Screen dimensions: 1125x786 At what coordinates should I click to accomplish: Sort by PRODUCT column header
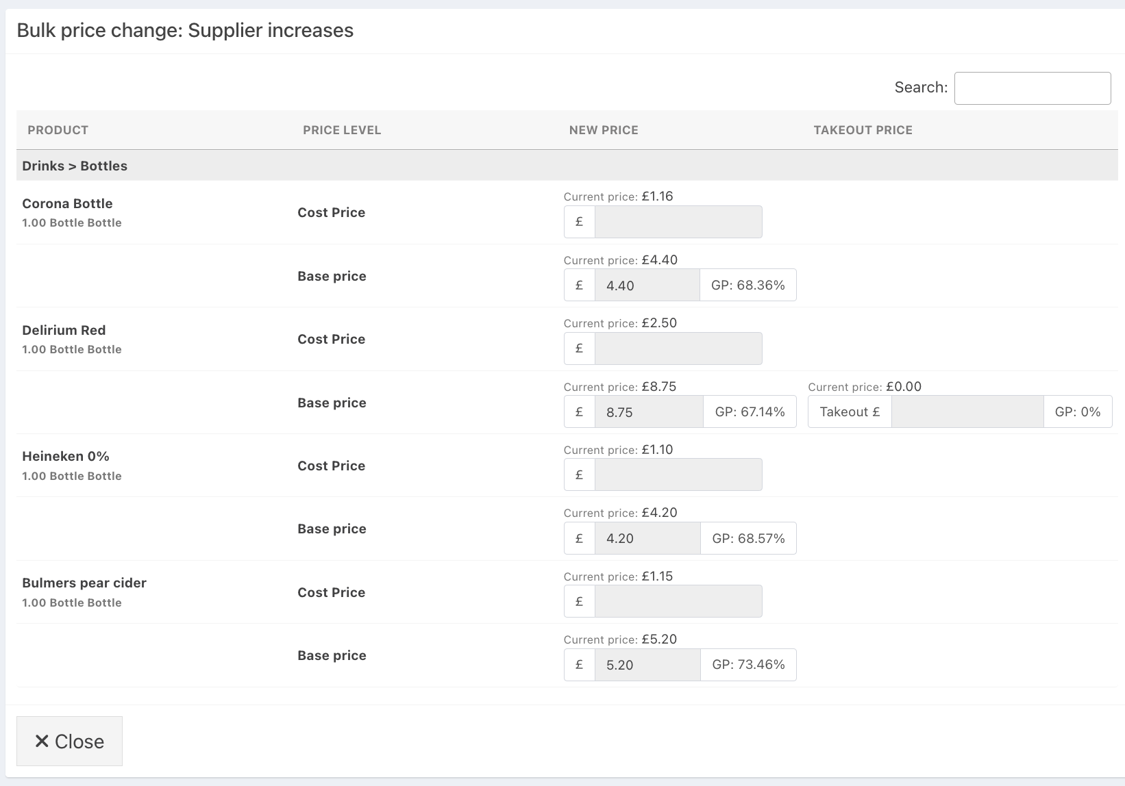pos(58,130)
